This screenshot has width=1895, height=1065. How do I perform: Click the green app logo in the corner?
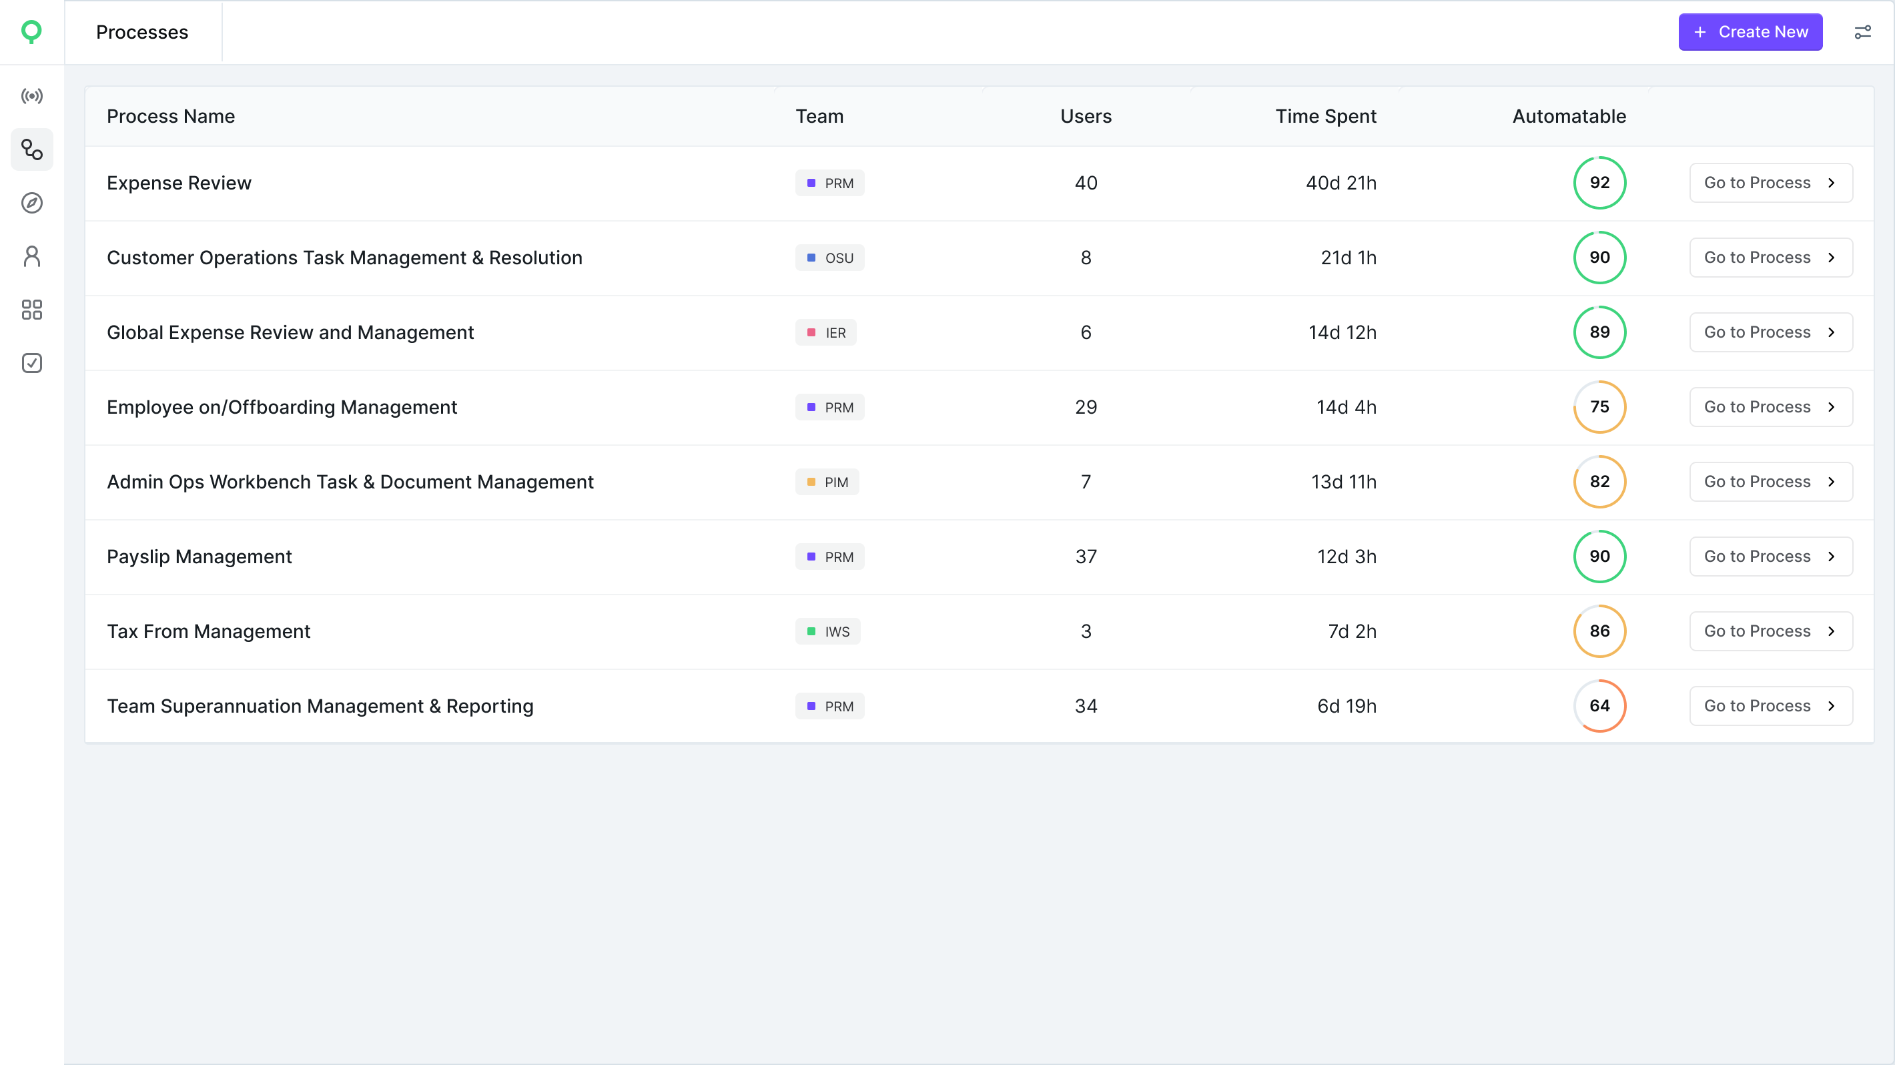tap(31, 31)
